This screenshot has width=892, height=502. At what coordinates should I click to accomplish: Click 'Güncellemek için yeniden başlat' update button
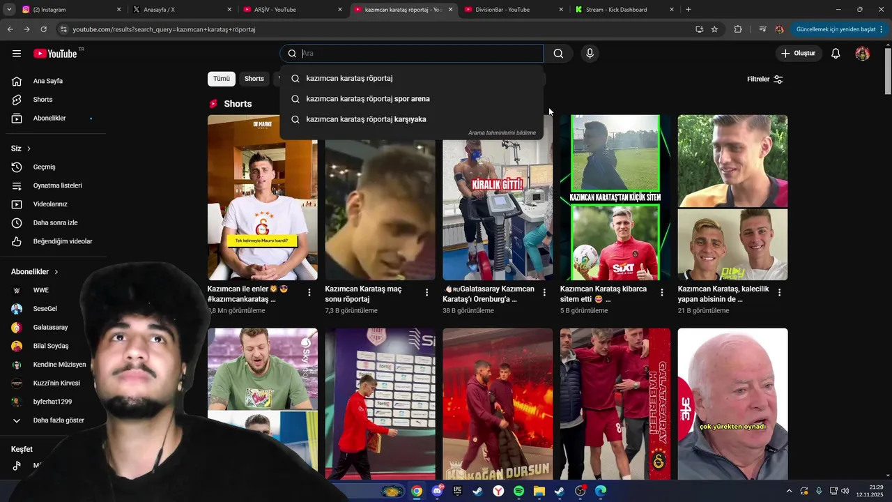[x=840, y=29]
